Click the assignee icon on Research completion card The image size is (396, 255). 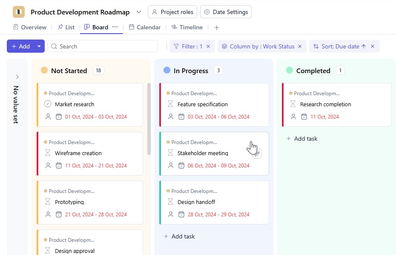(x=293, y=116)
